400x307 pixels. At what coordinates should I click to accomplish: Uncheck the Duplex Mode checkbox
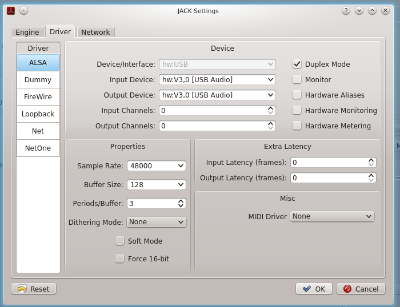(x=297, y=64)
